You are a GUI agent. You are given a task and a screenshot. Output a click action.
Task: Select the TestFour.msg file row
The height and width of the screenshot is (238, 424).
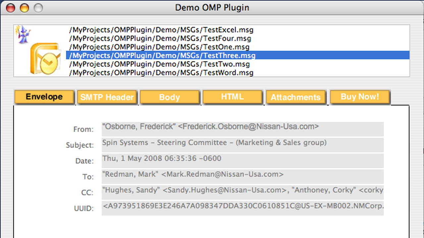point(238,38)
